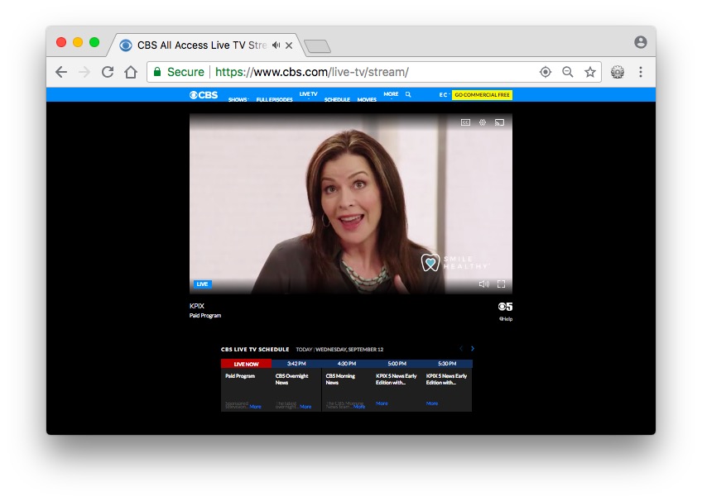Show next schedule times with right arrow
Viewport: 702px width, 501px height.
click(473, 349)
